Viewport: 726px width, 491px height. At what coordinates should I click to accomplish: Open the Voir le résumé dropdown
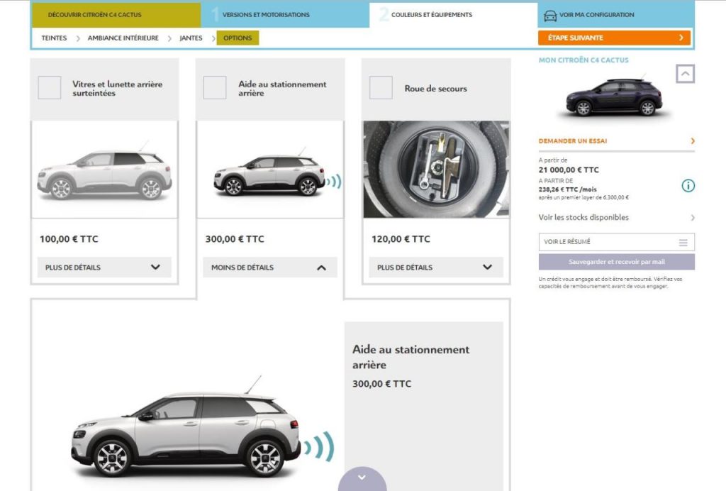click(616, 242)
